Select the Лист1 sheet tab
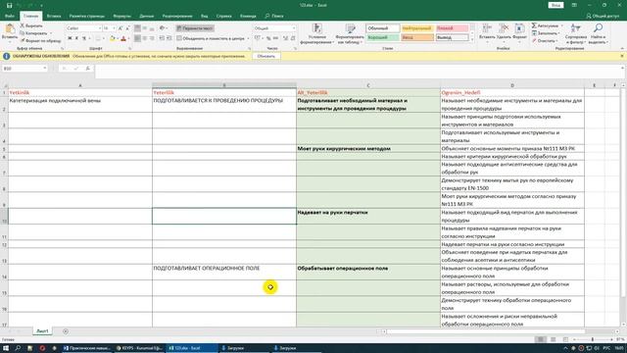 tap(42, 331)
